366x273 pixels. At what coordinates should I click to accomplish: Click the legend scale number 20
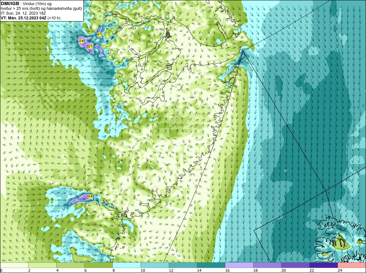(x=284, y=270)
